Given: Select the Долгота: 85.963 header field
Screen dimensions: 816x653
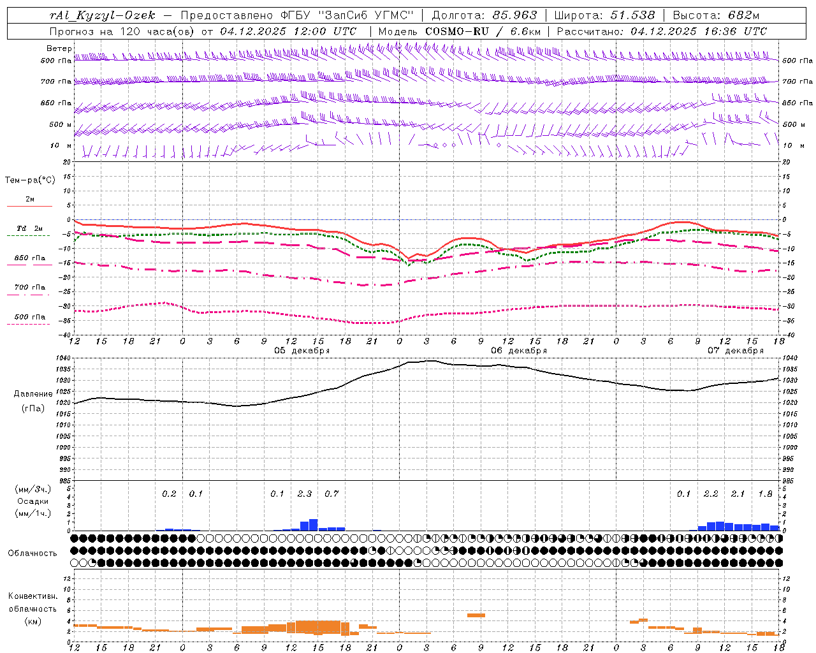Looking at the screenshot, I should [x=484, y=15].
